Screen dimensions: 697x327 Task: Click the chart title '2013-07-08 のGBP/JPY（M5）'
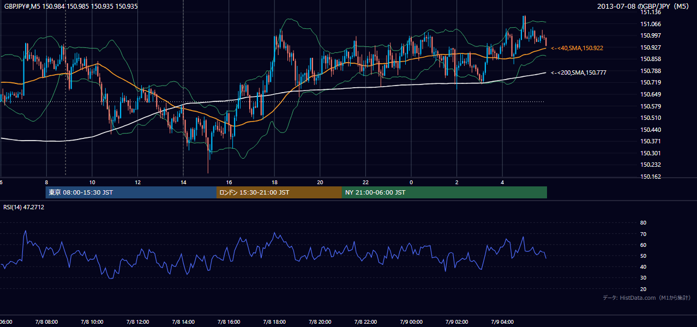coord(644,7)
